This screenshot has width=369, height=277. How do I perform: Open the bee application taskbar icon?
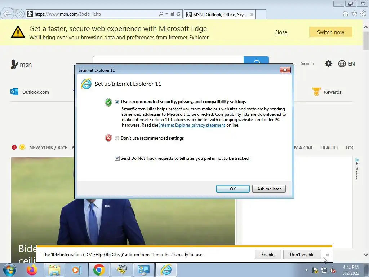(x=121, y=270)
